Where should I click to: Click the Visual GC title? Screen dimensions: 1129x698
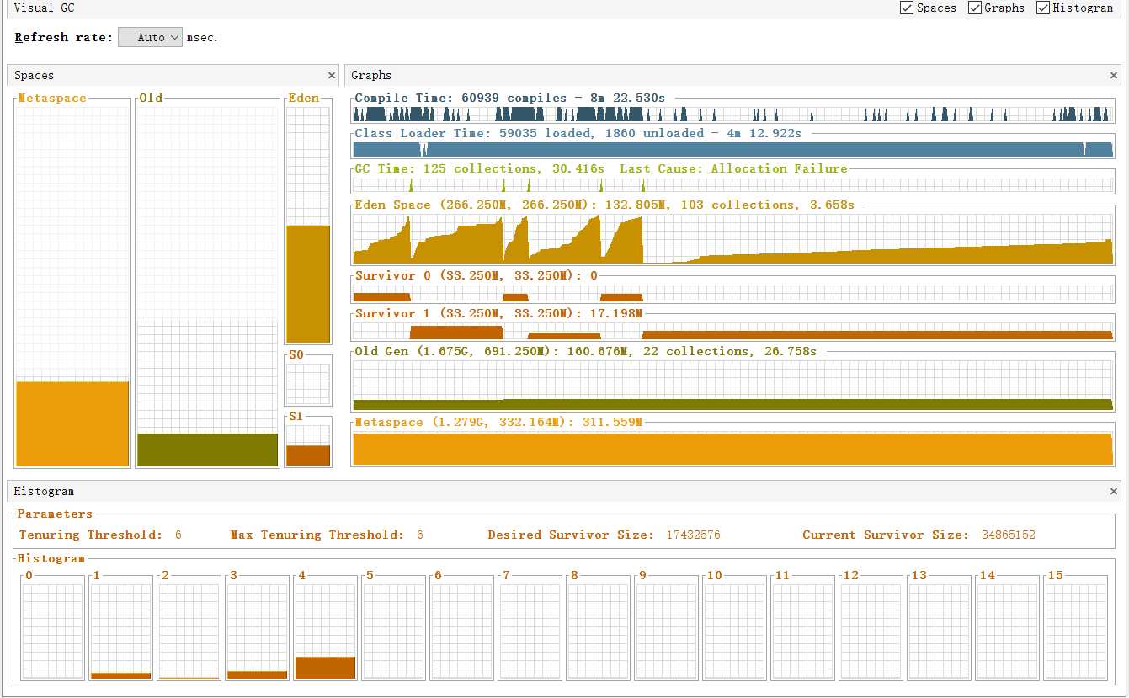point(44,8)
